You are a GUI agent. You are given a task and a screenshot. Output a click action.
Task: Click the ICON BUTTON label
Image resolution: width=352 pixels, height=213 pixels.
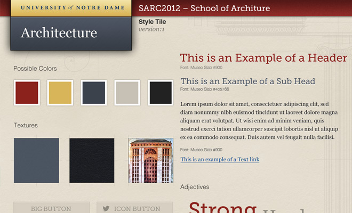point(137,209)
